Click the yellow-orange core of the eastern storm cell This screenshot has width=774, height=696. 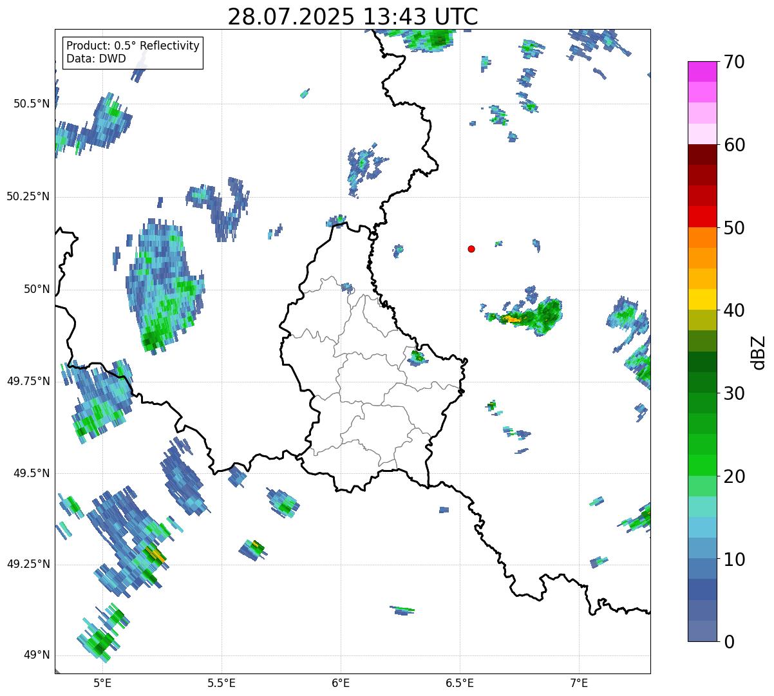[x=512, y=319]
